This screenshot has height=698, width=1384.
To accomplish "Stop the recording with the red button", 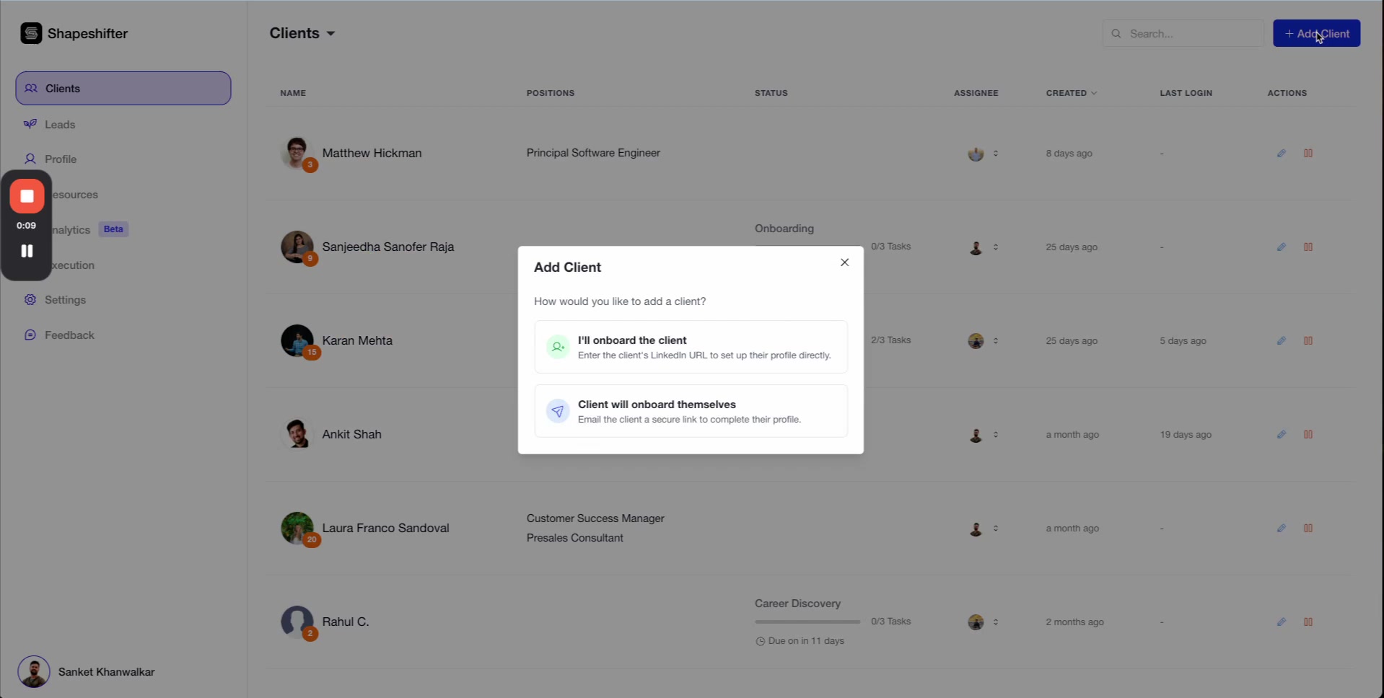I will tap(27, 195).
